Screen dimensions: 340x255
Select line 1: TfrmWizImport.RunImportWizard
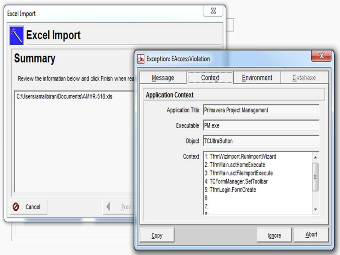(240, 157)
